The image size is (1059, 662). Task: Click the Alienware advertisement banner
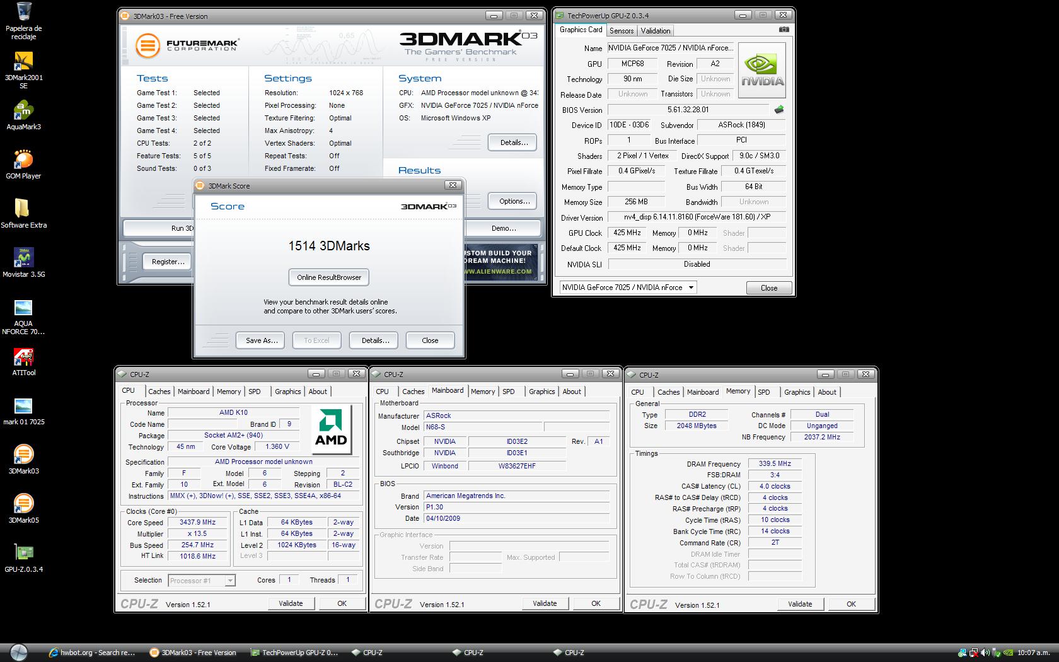pos(502,262)
